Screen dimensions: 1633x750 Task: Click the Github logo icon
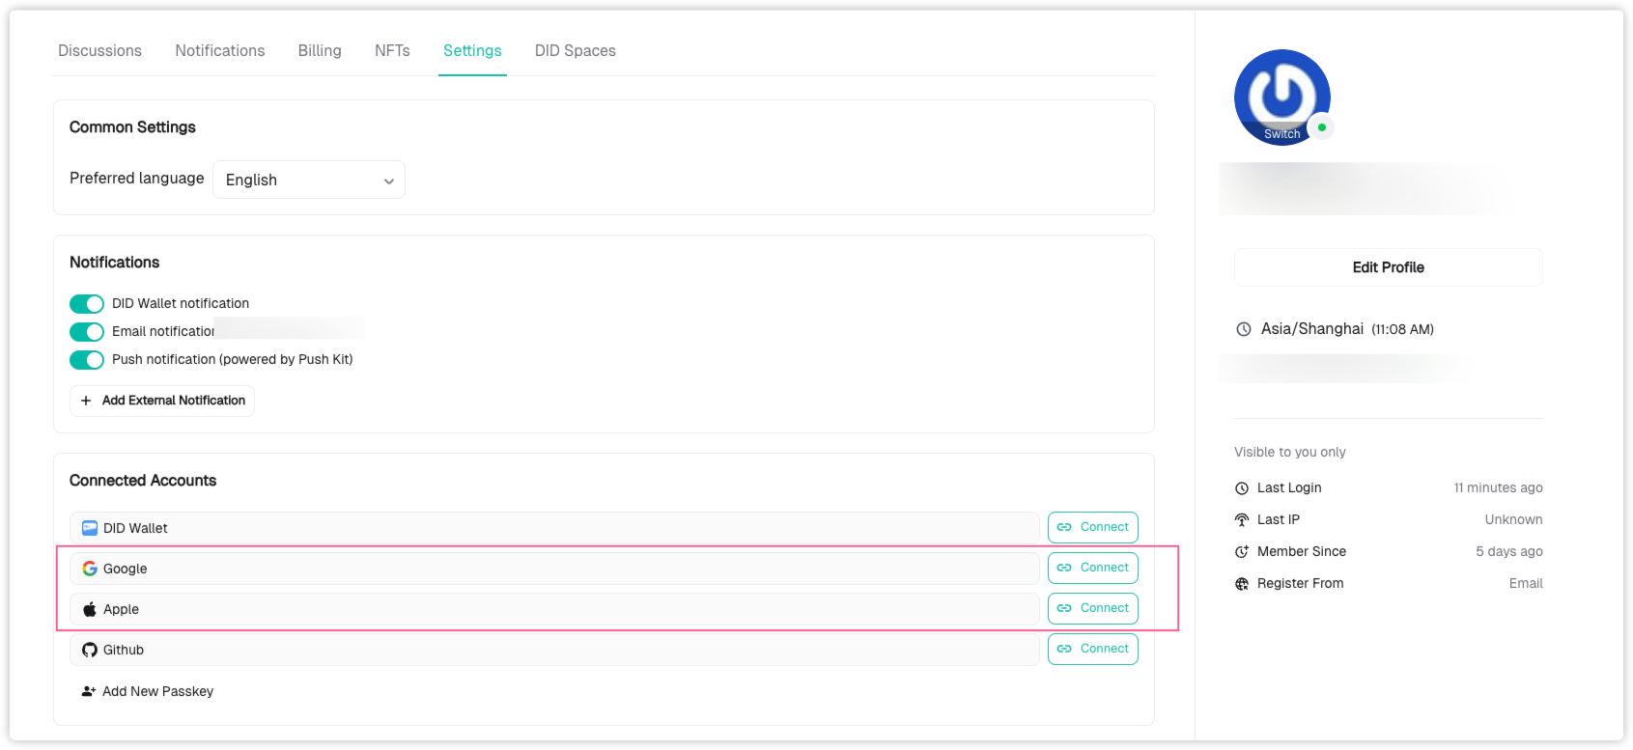pyautogui.click(x=90, y=650)
